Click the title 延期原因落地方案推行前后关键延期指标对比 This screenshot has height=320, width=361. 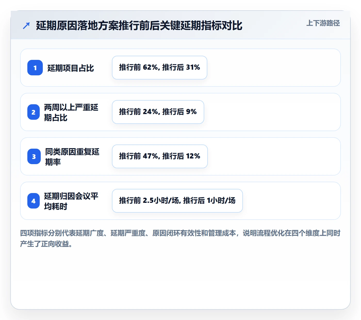click(x=139, y=26)
